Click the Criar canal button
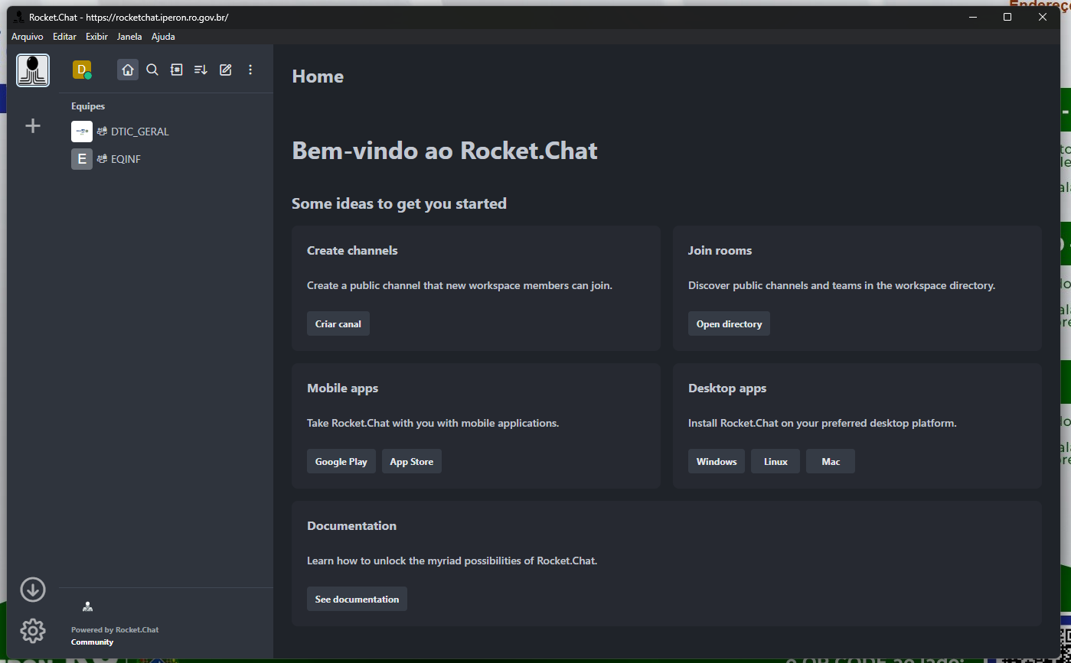Screen dimensions: 1071x663 pos(338,323)
